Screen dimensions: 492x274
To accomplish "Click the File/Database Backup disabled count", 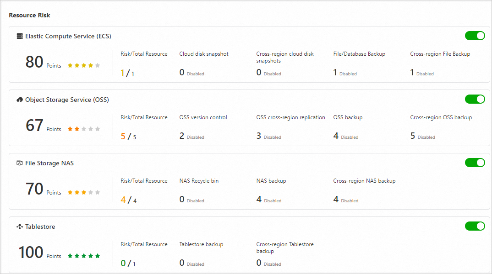I will pyautogui.click(x=335, y=73).
